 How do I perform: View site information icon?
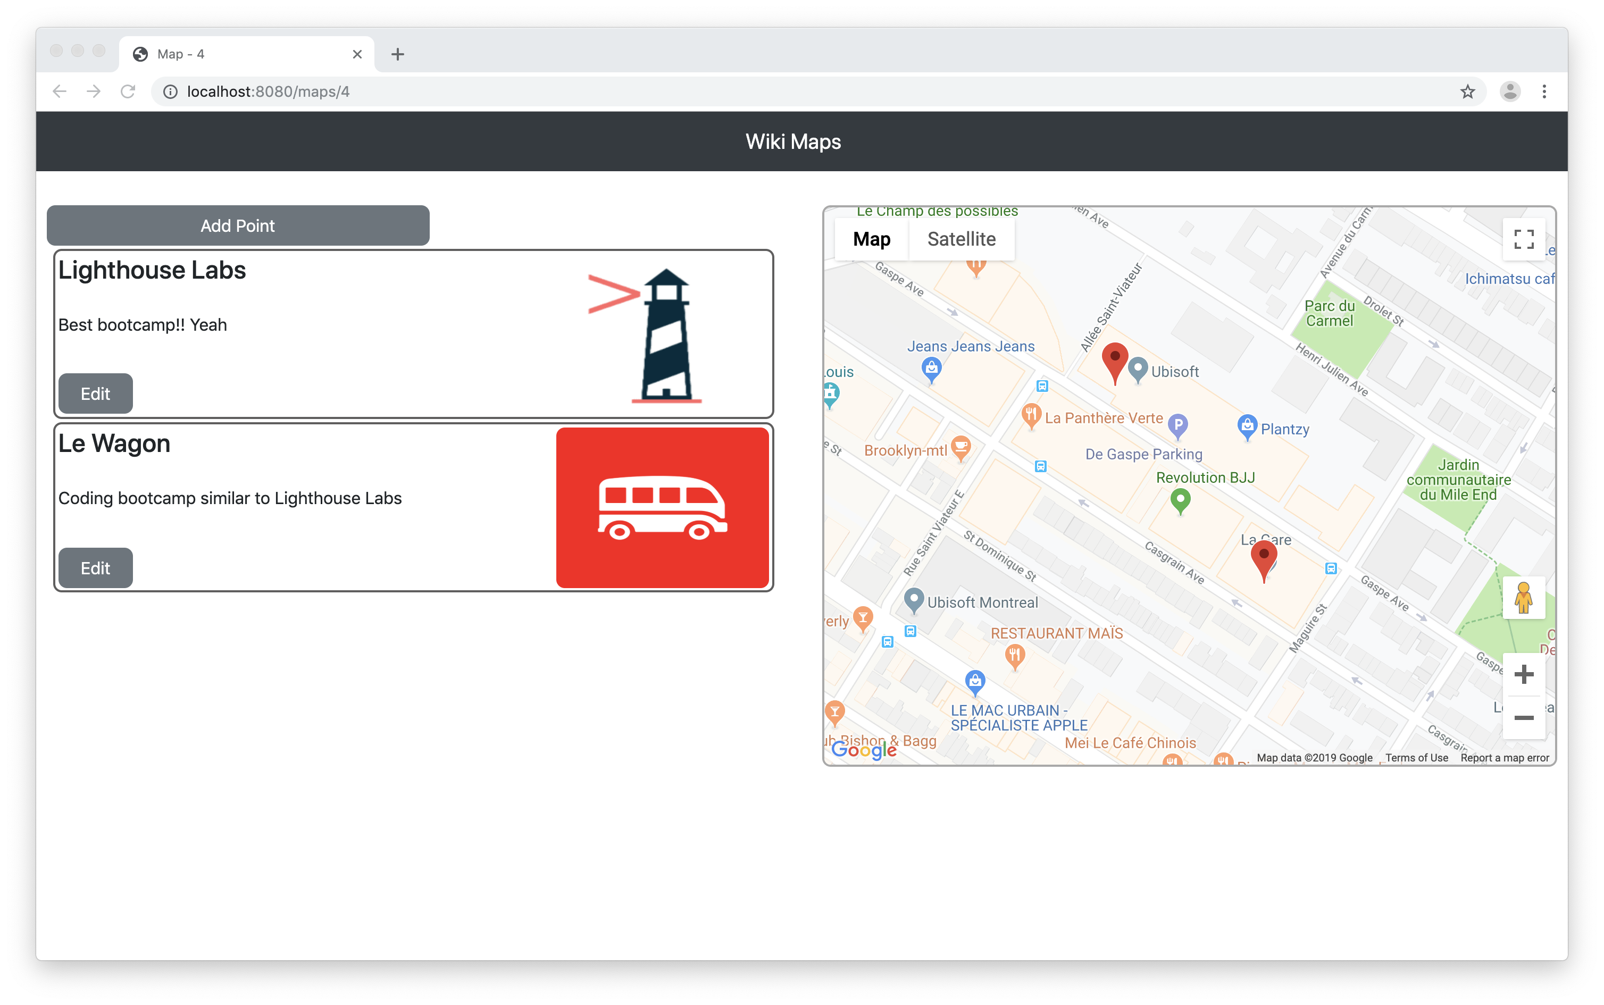pyautogui.click(x=170, y=91)
